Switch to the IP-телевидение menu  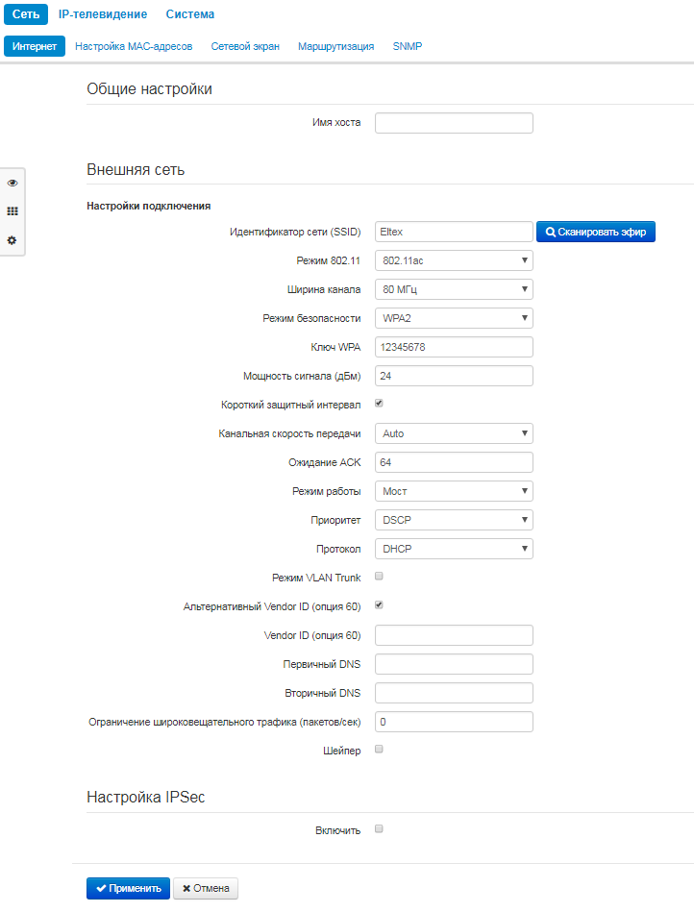(103, 14)
